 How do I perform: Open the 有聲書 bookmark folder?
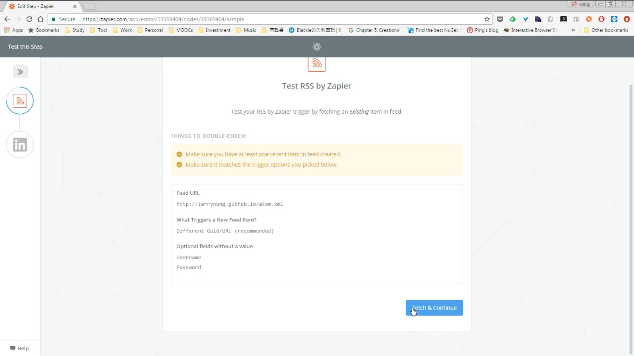(x=272, y=30)
